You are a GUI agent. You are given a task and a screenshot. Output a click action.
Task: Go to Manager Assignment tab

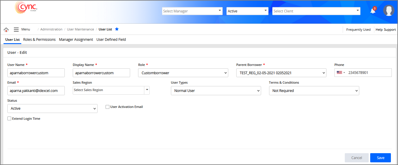click(76, 40)
